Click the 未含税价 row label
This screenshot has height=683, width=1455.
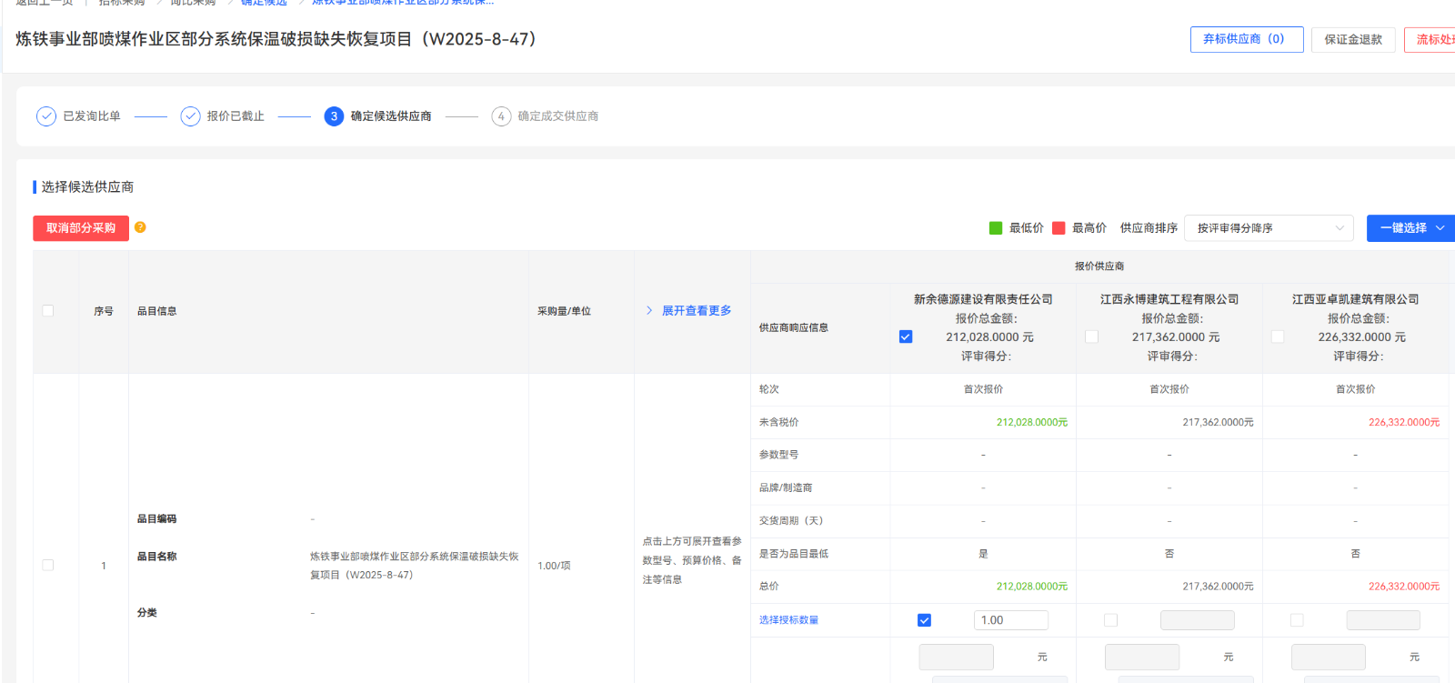(779, 422)
